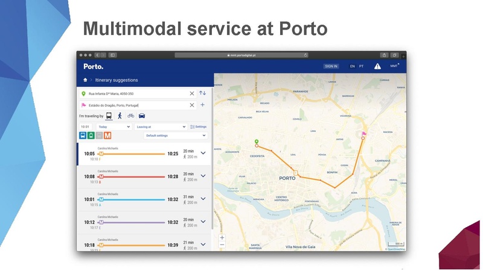Image resolution: width=483 pixels, height=271 pixels.
Task: Select the purple line itinerary departing 10:12
Action: tap(144, 222)
